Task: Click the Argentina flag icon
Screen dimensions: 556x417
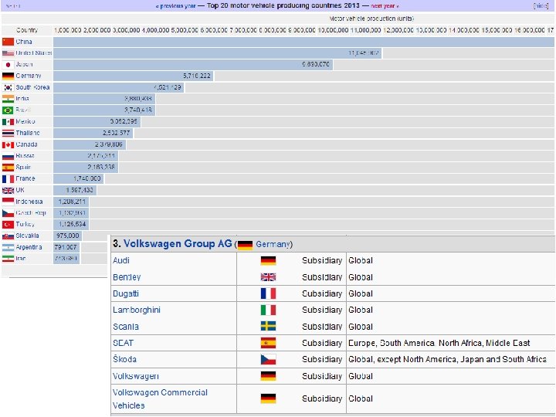Action: tap(8, 247)
